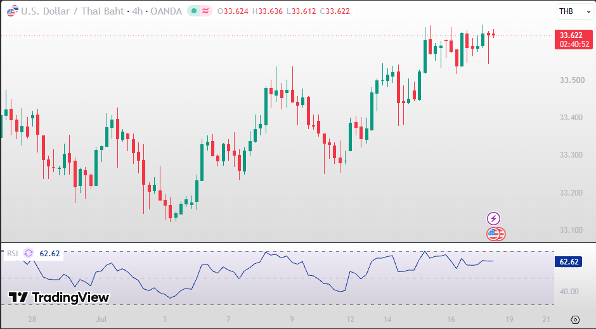Click the 40.00 RSI axis label

coord(569,292)
